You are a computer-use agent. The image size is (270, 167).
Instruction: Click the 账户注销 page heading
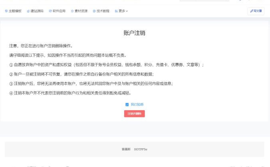pos(134,33)
